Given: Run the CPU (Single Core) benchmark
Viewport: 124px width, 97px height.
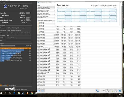Looking at the screenshot, I should coord(28,20).
